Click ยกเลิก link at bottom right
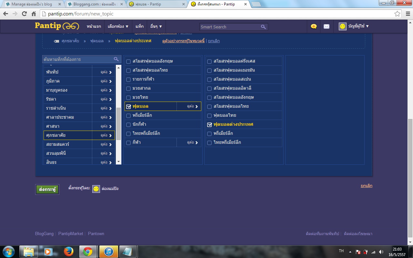 [x=367, y=186]
